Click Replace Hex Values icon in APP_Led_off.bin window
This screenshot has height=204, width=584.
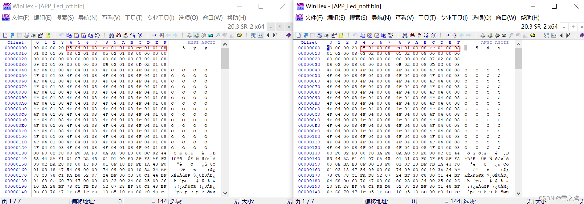pos(140,35)
